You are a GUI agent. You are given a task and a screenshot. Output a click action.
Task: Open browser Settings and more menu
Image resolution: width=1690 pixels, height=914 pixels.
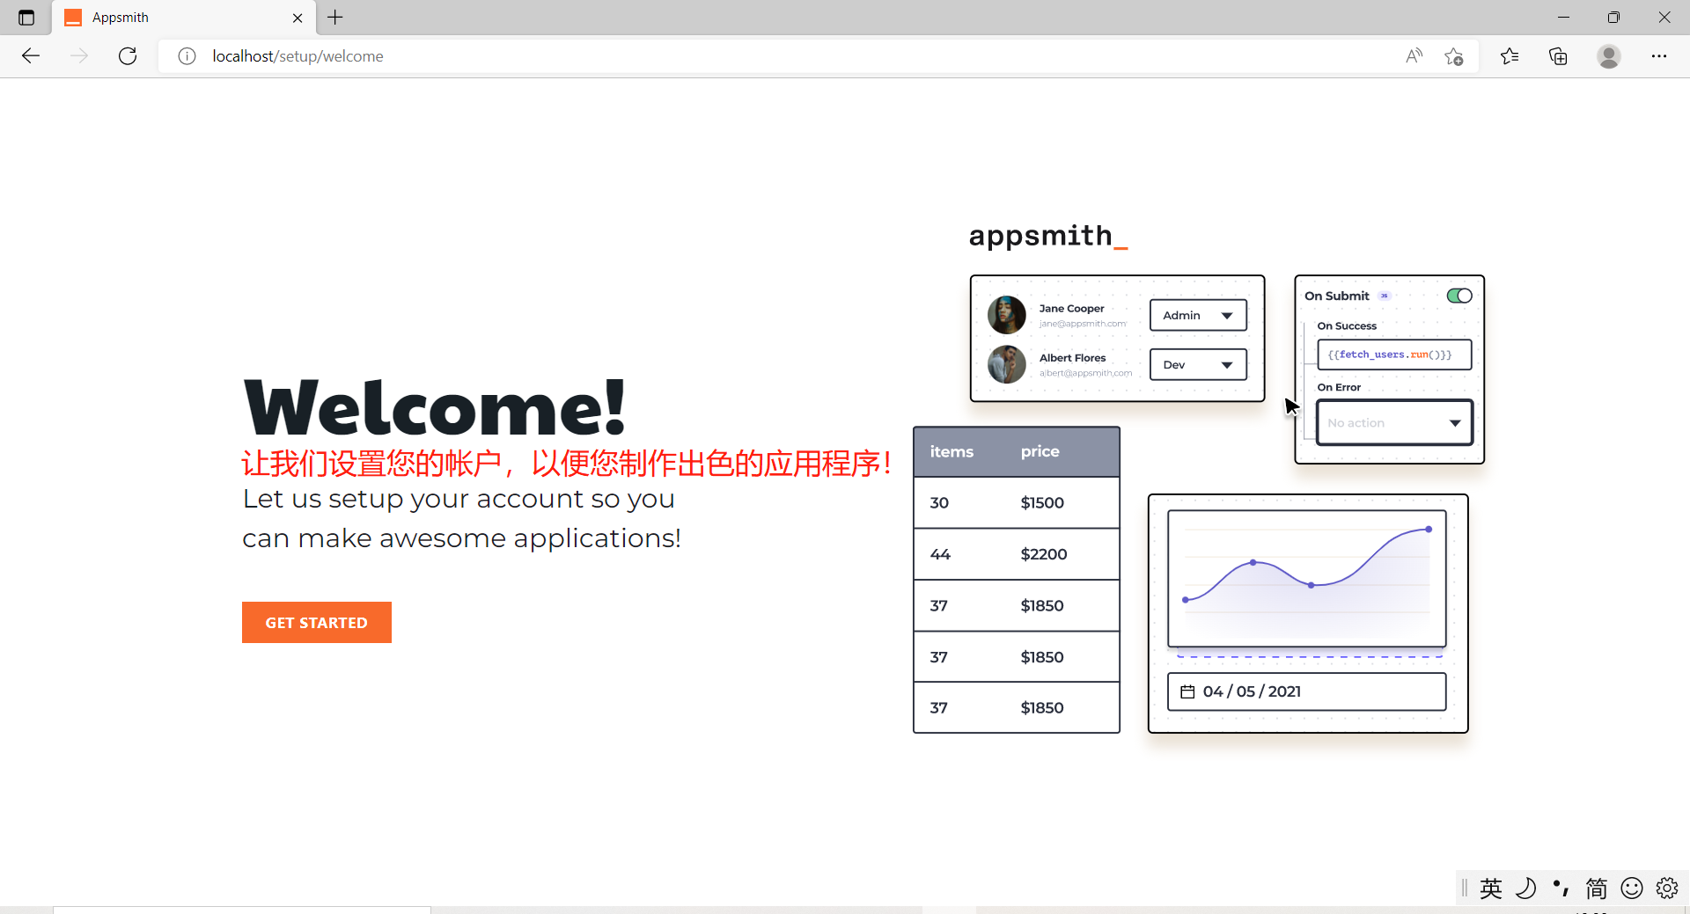1658,56
